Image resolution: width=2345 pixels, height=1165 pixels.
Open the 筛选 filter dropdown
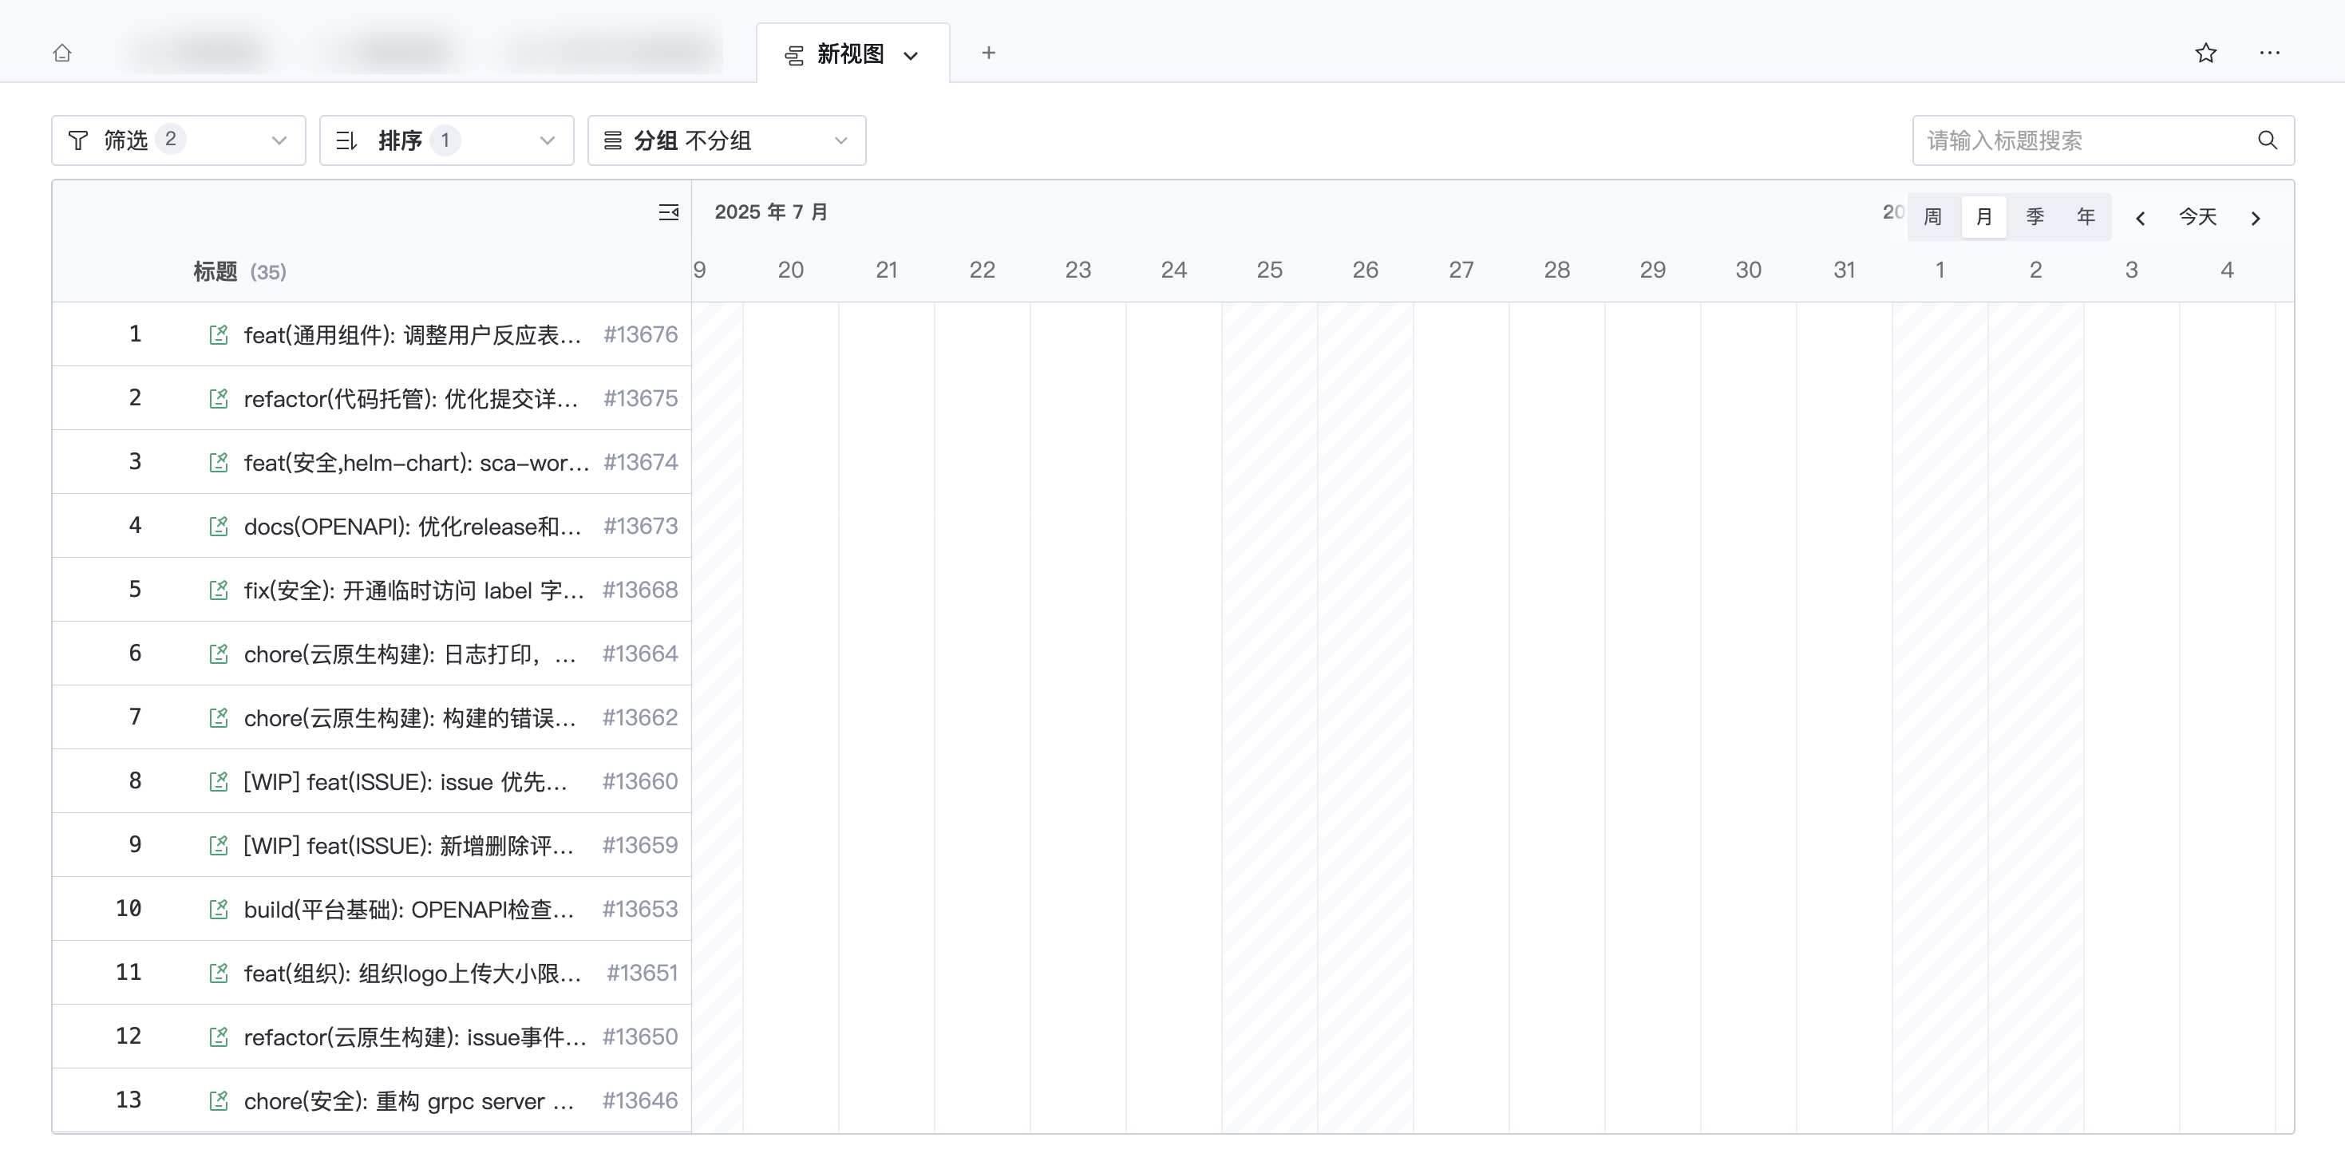point(179,140)
